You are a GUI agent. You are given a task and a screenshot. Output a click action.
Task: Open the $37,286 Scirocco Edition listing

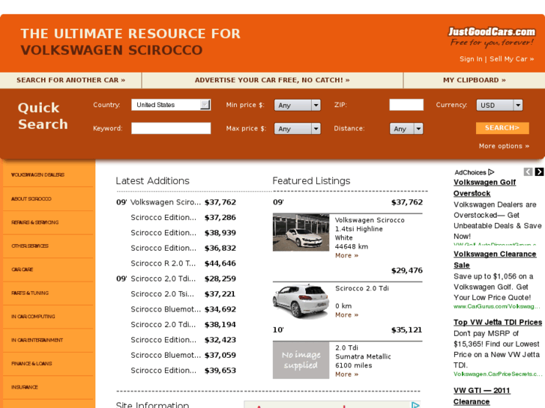(183, 217)
